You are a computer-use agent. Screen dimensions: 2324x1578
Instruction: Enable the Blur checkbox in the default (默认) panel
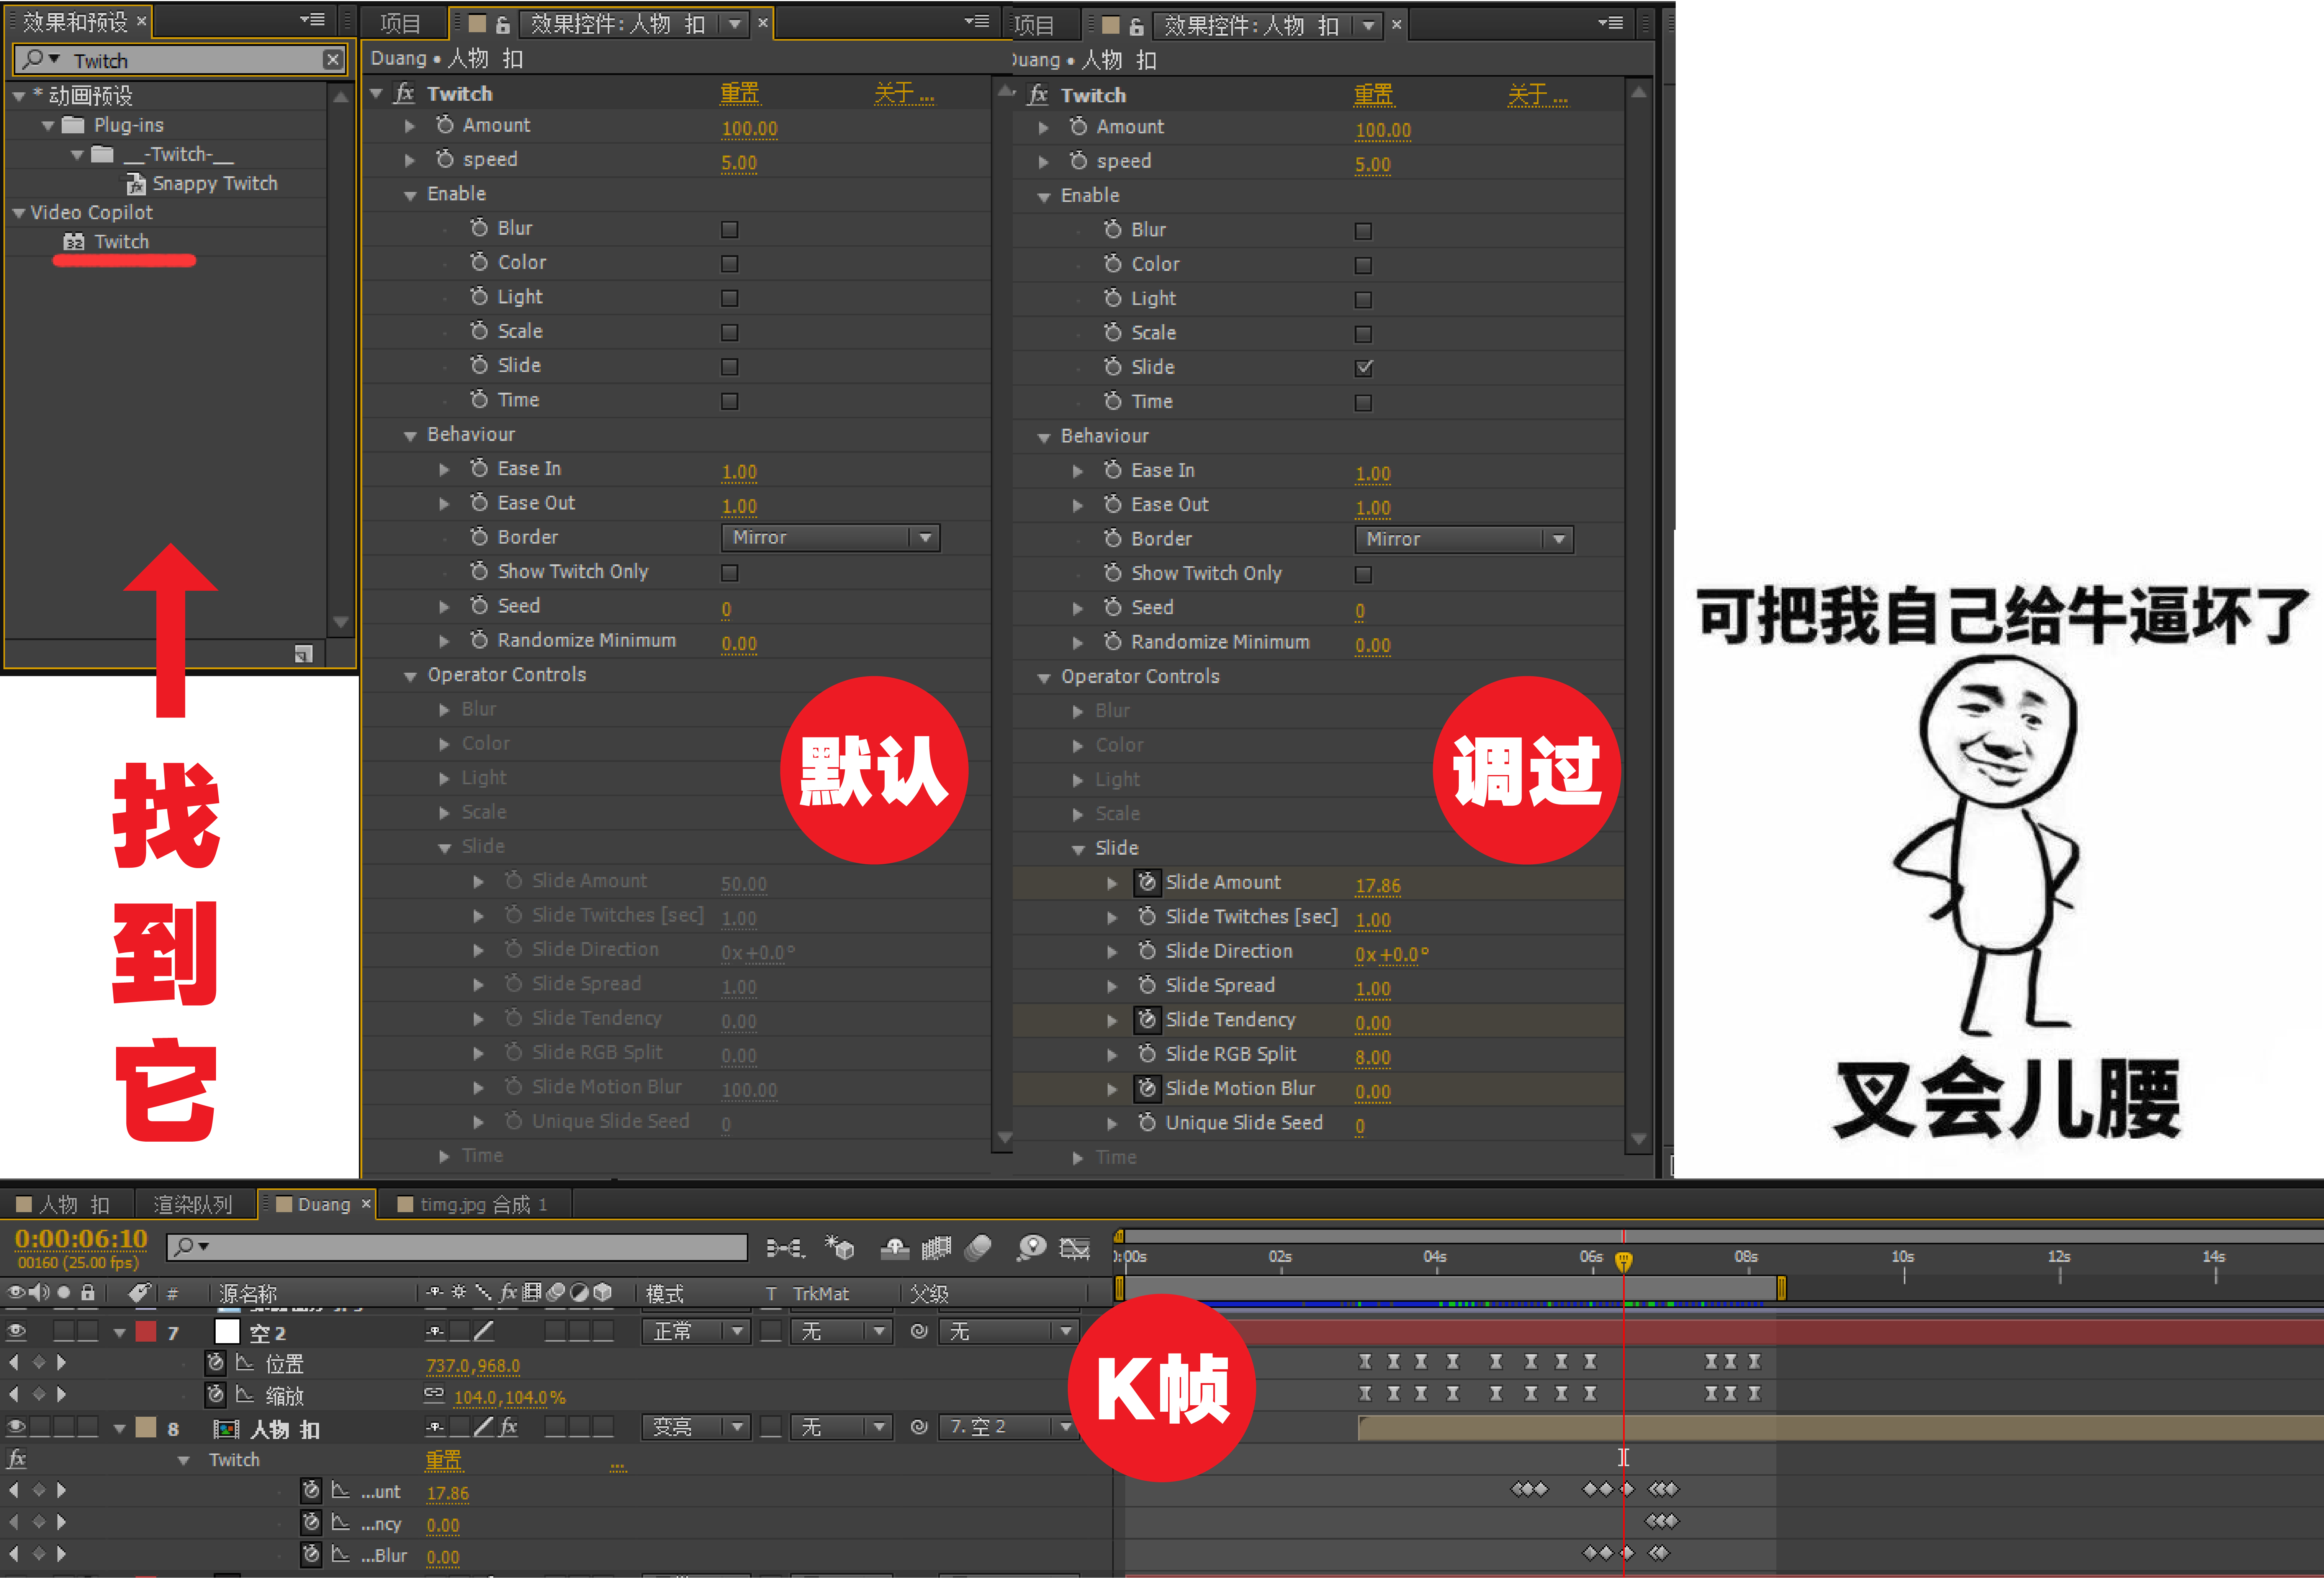(x=730, y=230)
